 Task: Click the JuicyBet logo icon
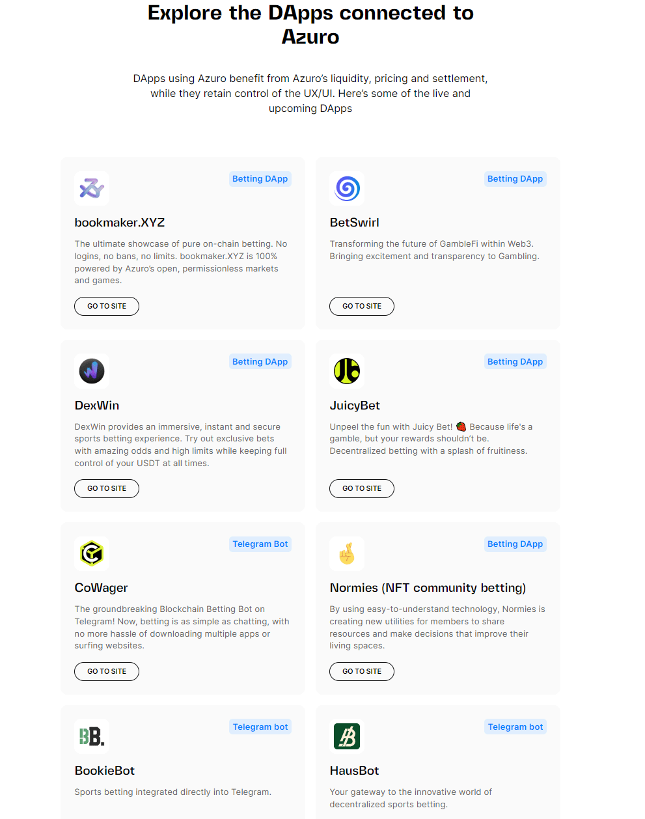point(347,371)
